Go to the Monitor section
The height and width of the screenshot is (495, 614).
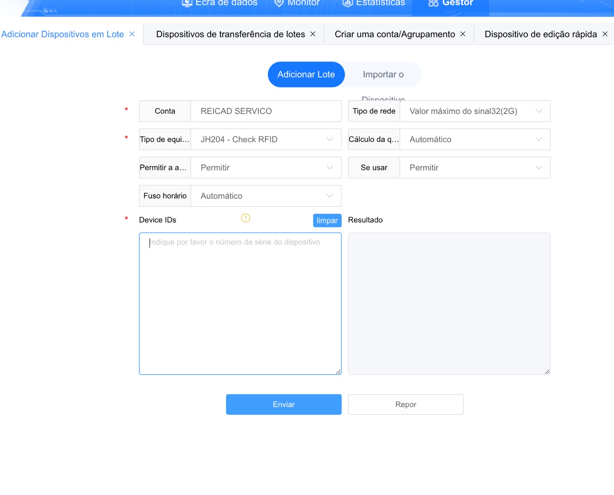(297, 4)
